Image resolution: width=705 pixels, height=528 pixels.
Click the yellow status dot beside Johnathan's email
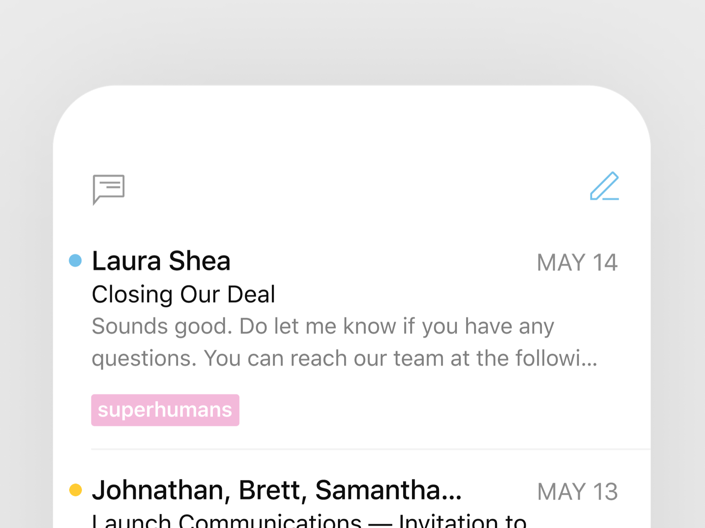point(75,490)
